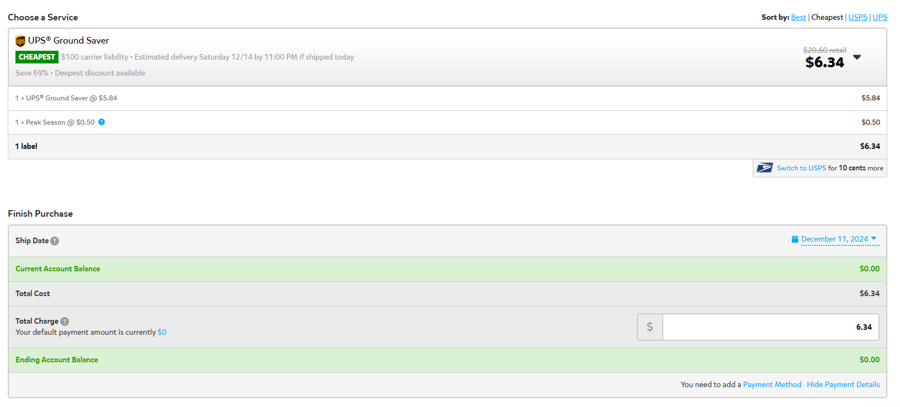900x407 pixels.
Task: Click the Current Account Balance label
Action: pyautogui.click(x=58, y=269)
